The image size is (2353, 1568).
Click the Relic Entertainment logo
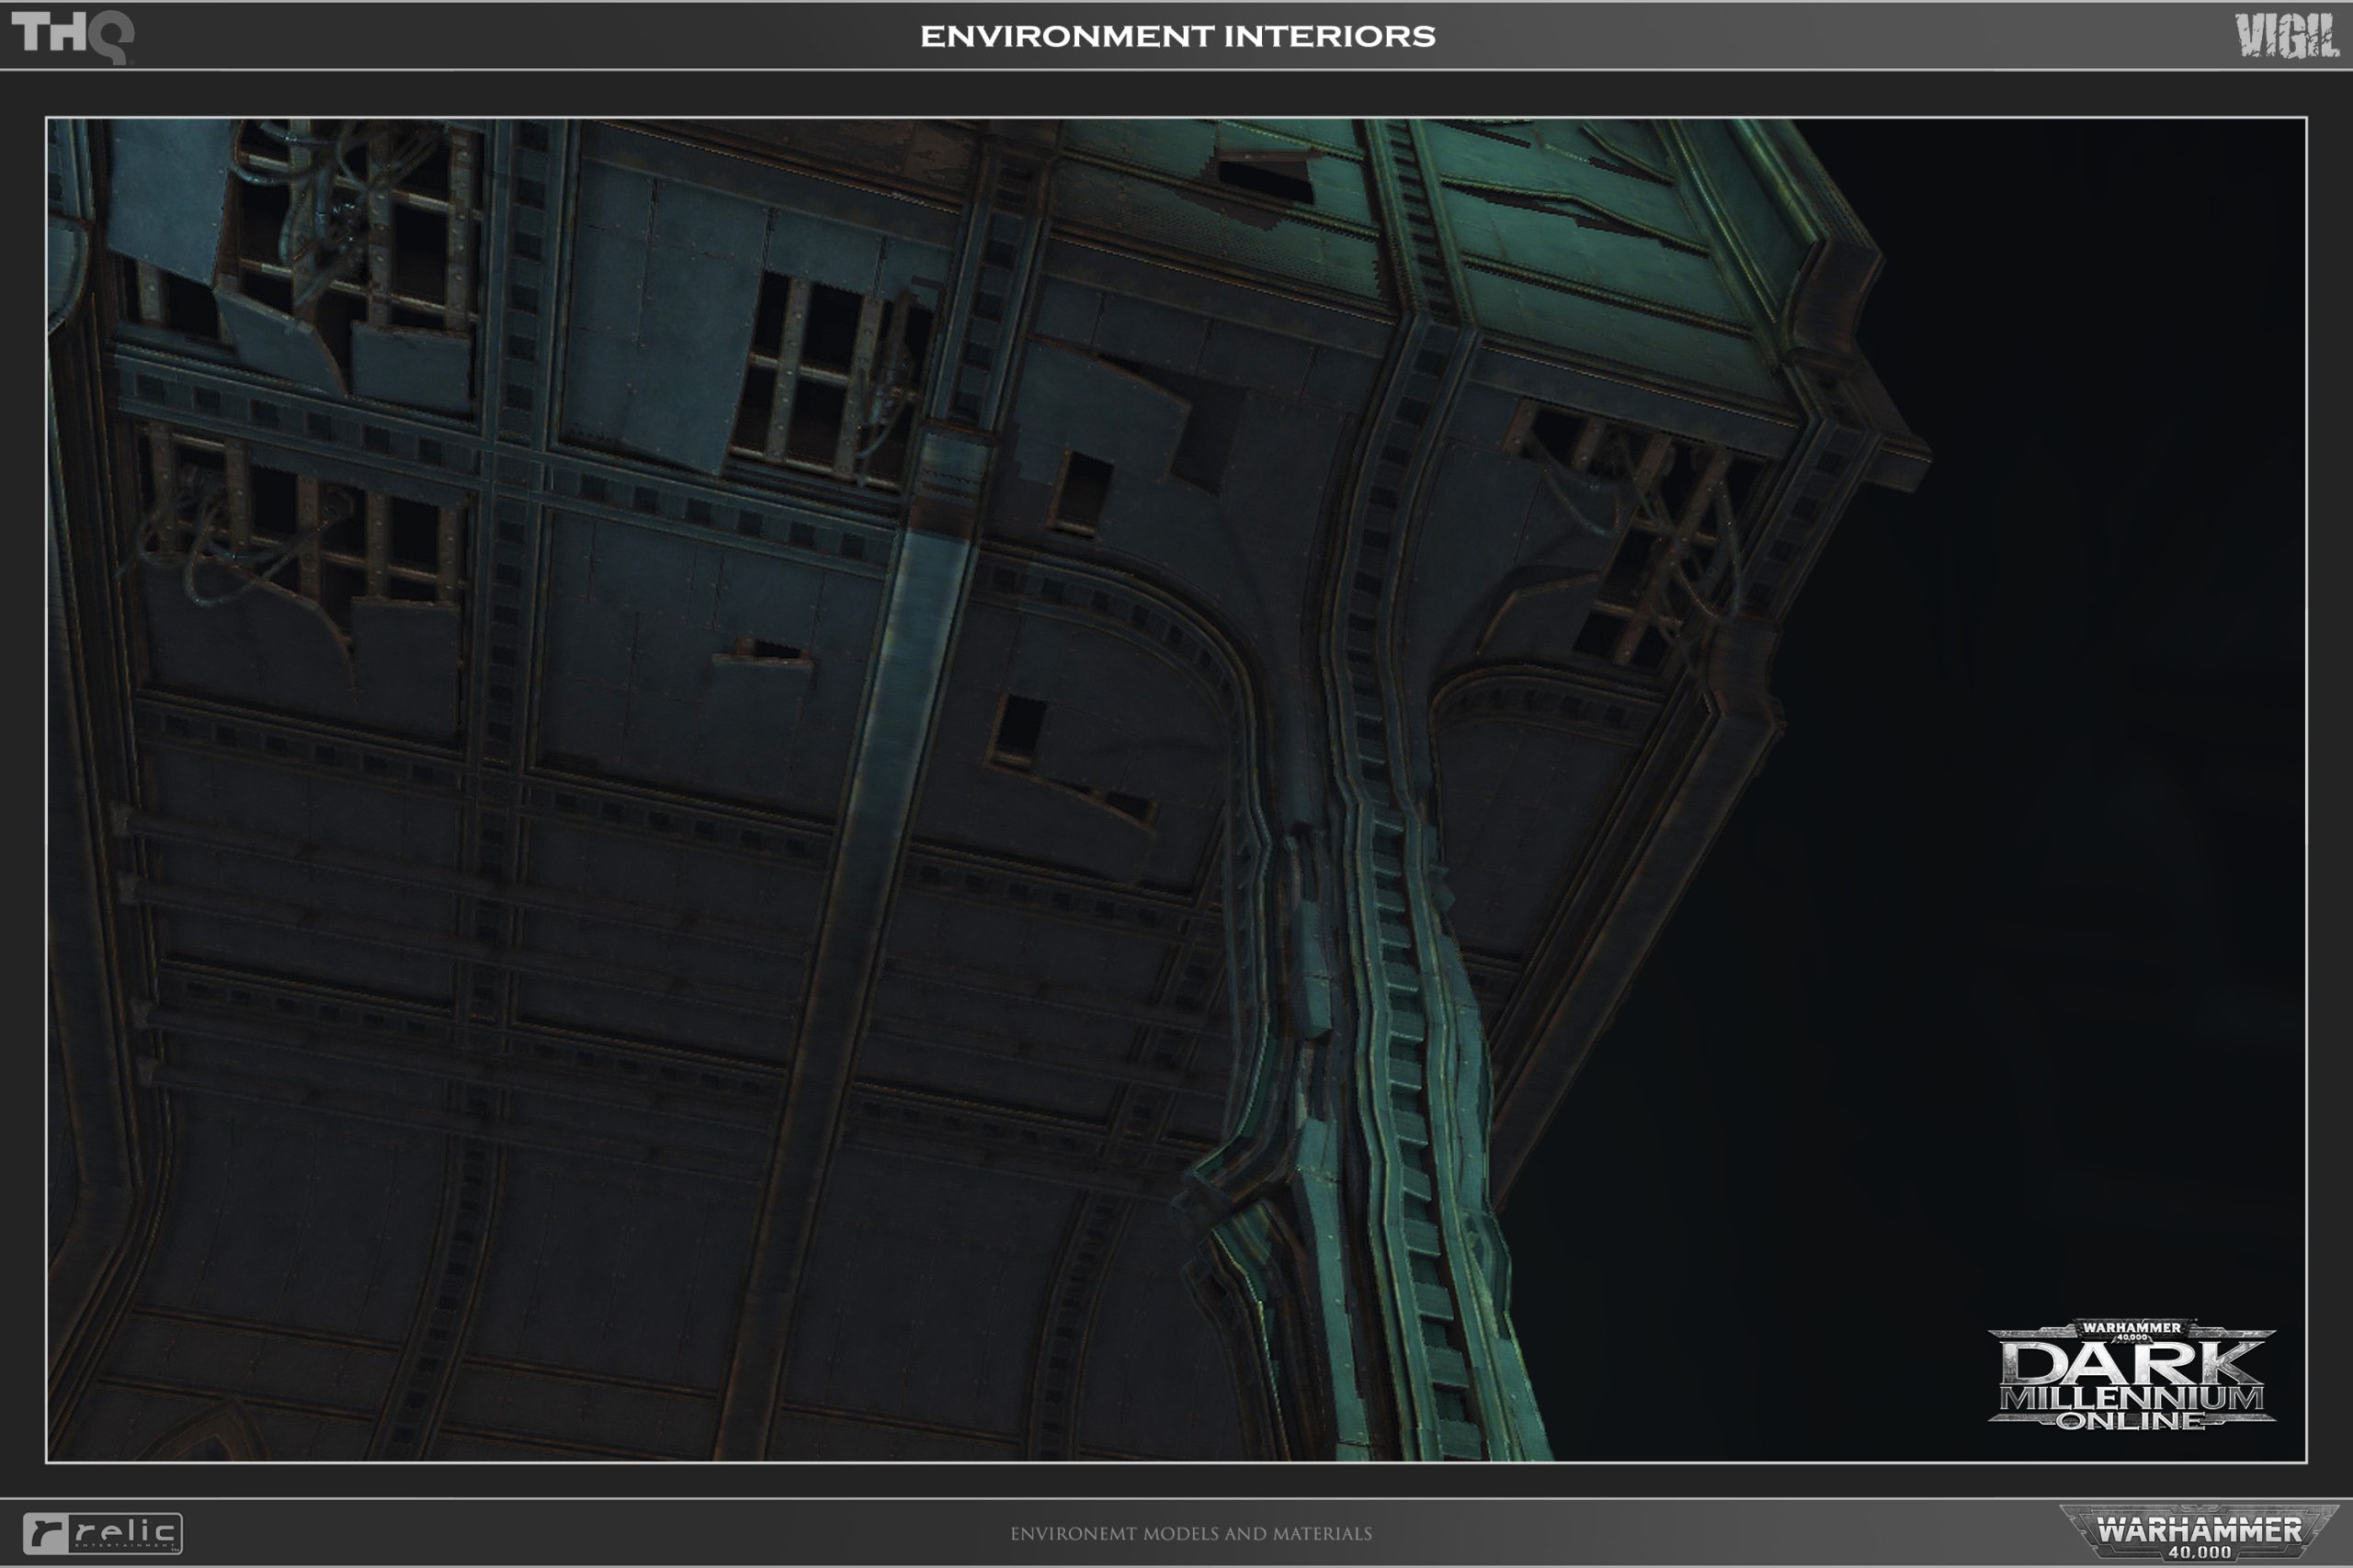click(102, 1533)
